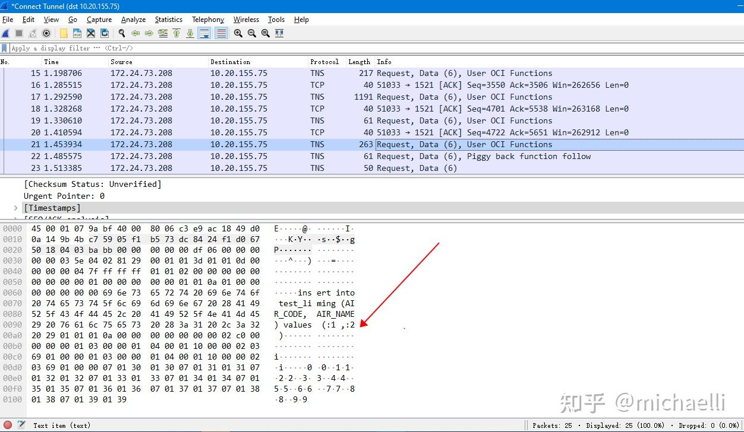Click the find packet magnifier icon
This screenshot has width=744, height=432.
pyautogui.click(x=122, y=33)
